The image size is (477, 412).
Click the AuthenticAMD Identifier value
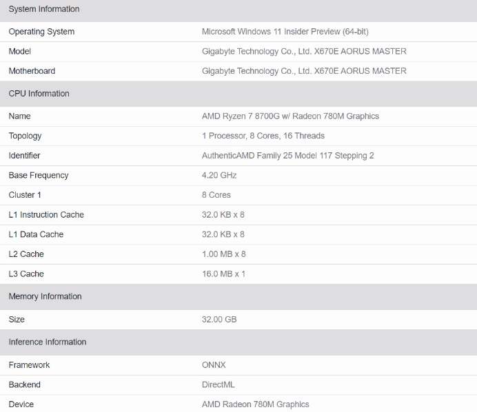[287, 156]
